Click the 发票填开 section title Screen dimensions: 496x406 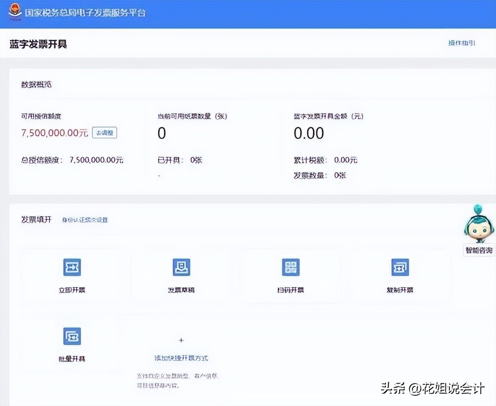[x=35, y=220]
